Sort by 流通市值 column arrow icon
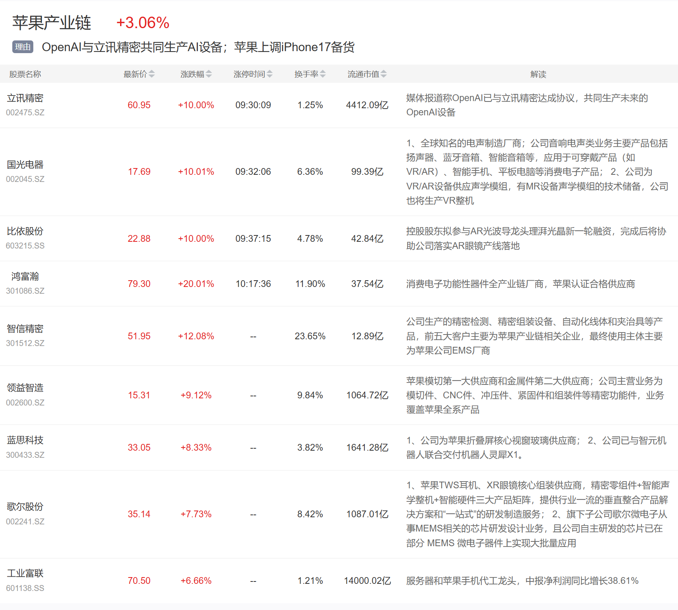Image resolution: width=678 pixels, height=610 pixels. tap(383, 74)
